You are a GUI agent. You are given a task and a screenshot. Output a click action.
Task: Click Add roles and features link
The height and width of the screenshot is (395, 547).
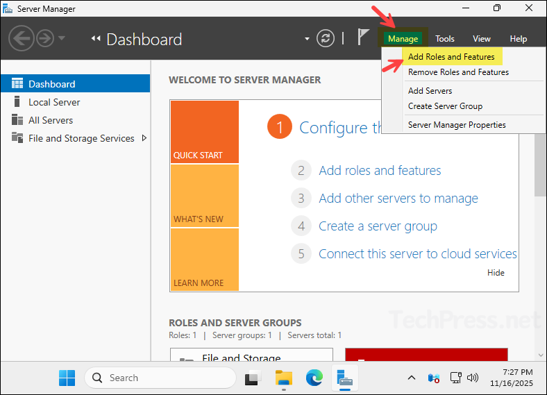tap(380, 171)
